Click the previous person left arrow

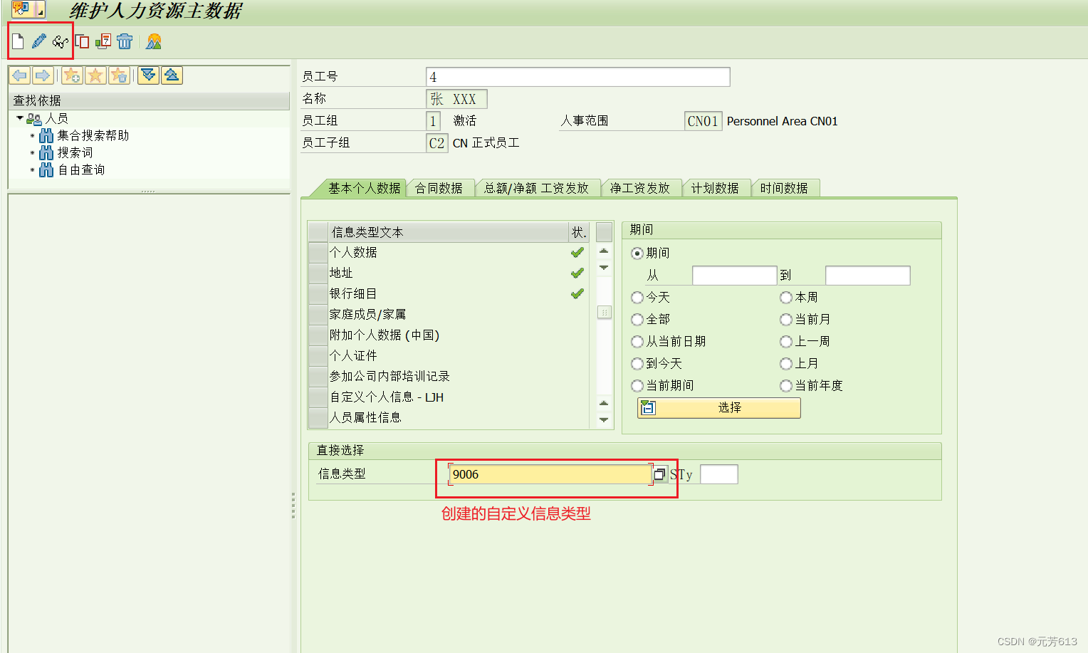click(x=20, y=75)
